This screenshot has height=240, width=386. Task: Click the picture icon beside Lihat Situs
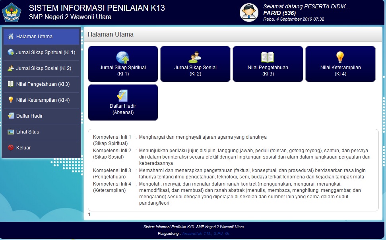11,132
